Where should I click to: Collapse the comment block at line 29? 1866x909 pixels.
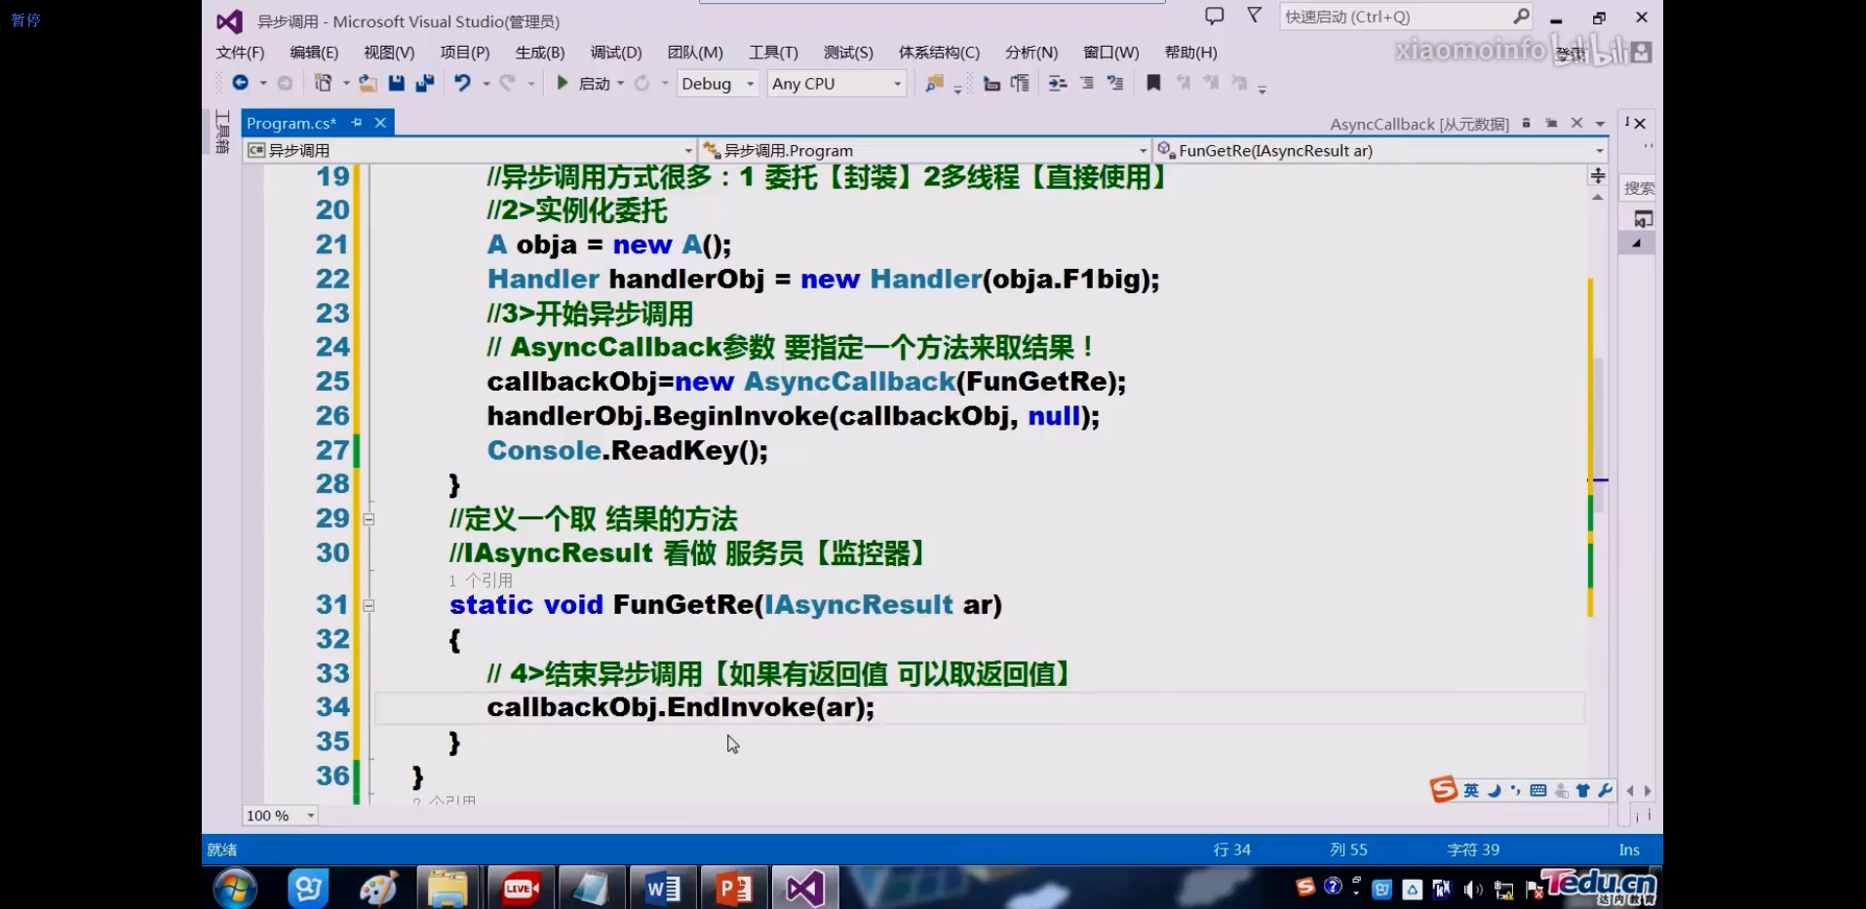(x=369, y=519)
